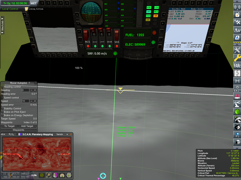This screenshot has width=241, height=180.
Task: Flip the SAS cockpit switch
Action: click(x=117, y=35)
